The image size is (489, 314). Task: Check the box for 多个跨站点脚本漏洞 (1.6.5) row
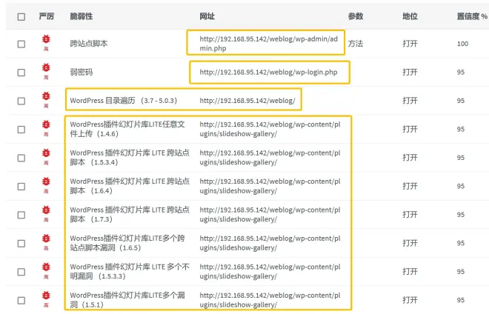pyautogui.click(x=21, y=244)
